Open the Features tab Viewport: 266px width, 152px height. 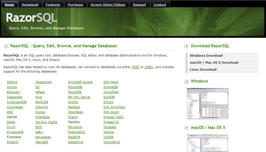point(53,5)
